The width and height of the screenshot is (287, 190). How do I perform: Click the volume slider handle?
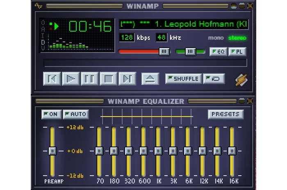[x=164, y=51]
